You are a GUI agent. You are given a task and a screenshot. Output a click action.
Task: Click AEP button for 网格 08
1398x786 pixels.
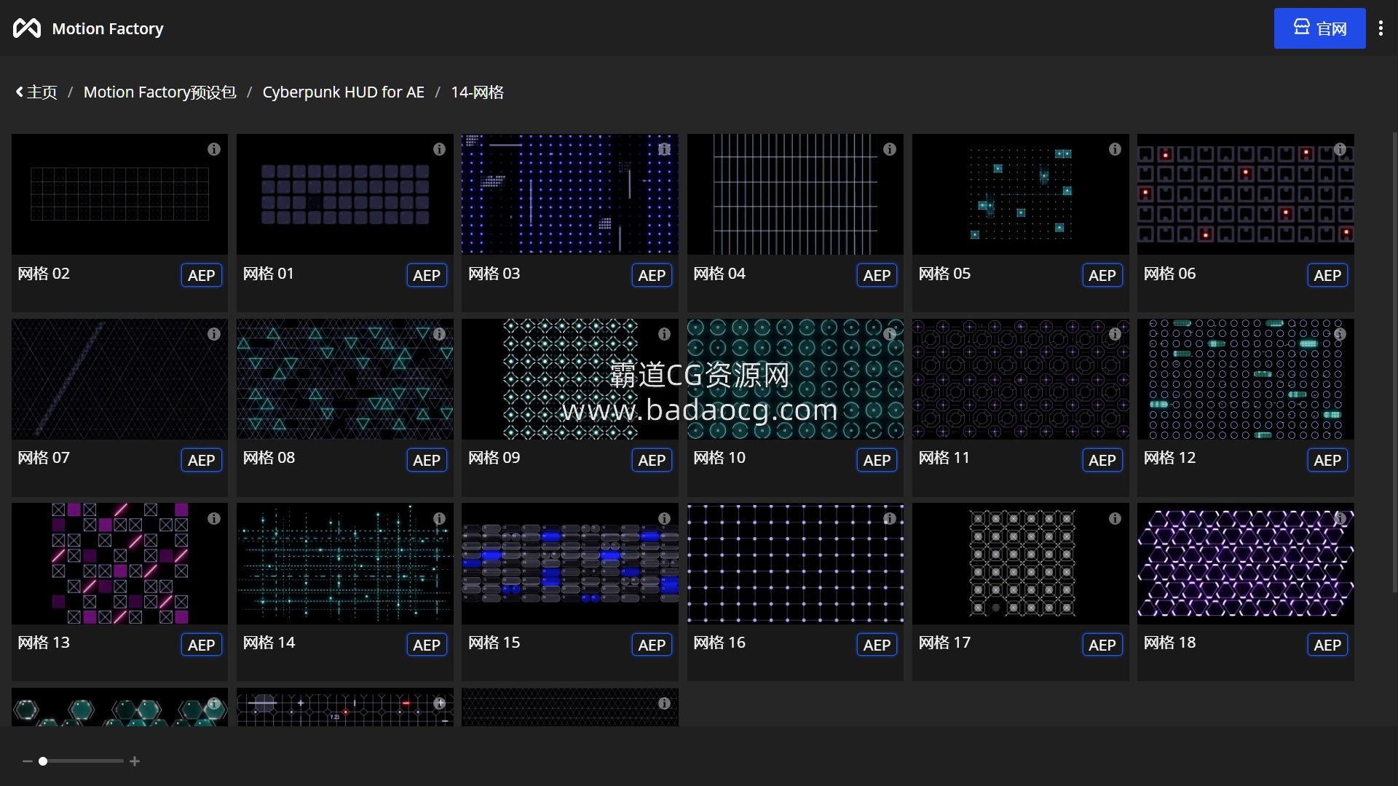click(x=426, y=461)
